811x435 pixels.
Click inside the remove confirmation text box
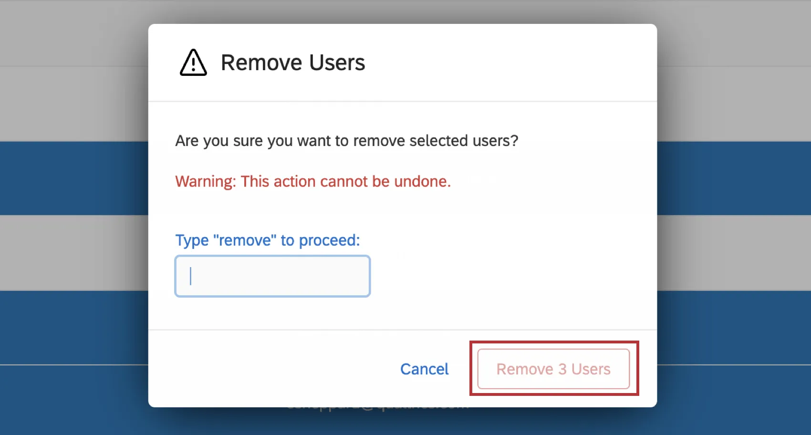[272, 276]
